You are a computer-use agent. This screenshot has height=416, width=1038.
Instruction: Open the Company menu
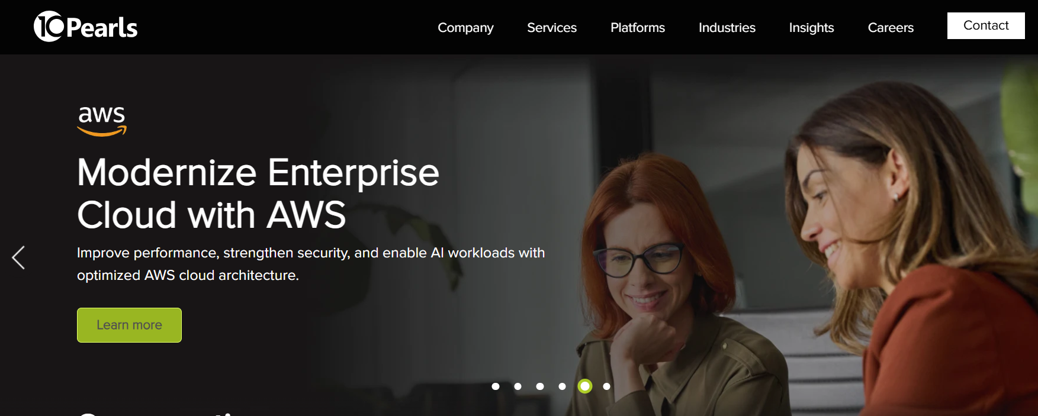click(465, 28)
